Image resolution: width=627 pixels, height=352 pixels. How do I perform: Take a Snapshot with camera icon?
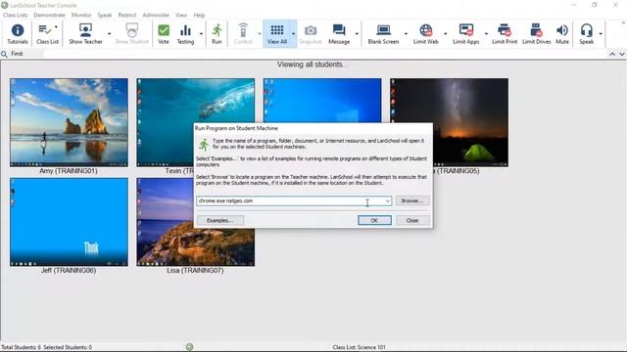point(311,33)
